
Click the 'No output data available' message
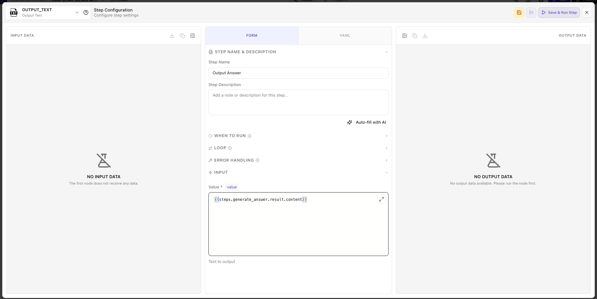click(x=493, y=184)
